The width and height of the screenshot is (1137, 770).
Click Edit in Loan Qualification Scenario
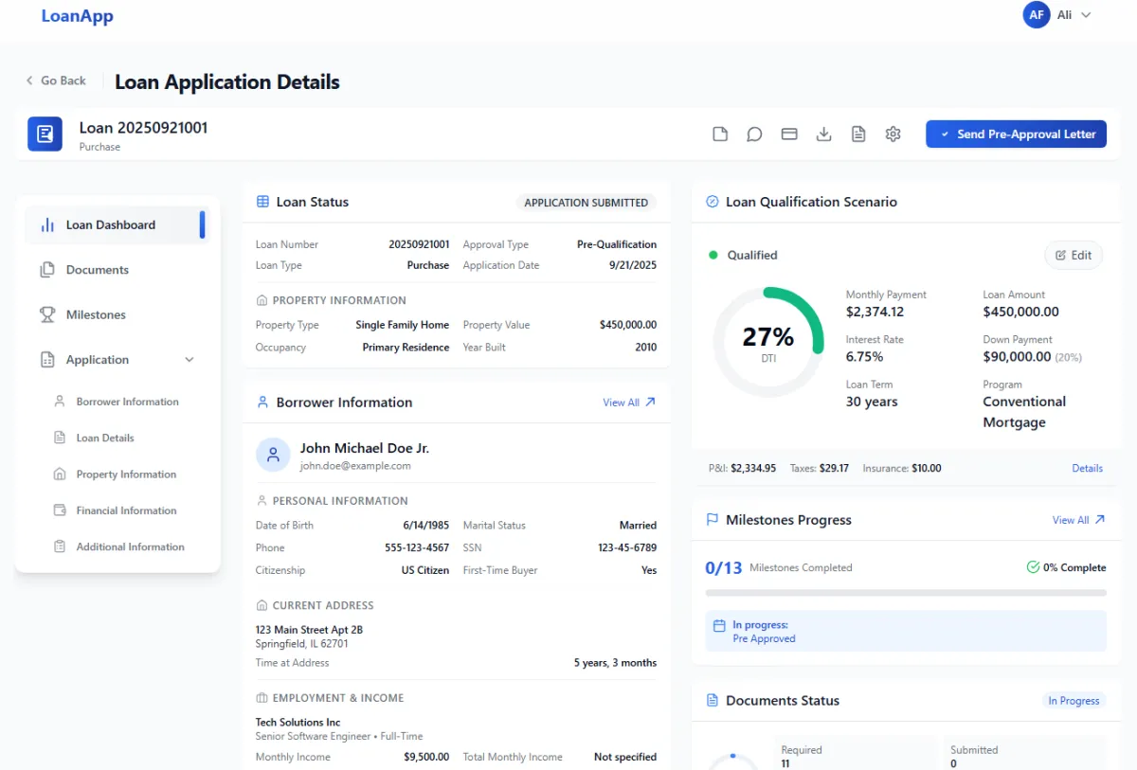pyautogui.click(x=1074, y=255)
